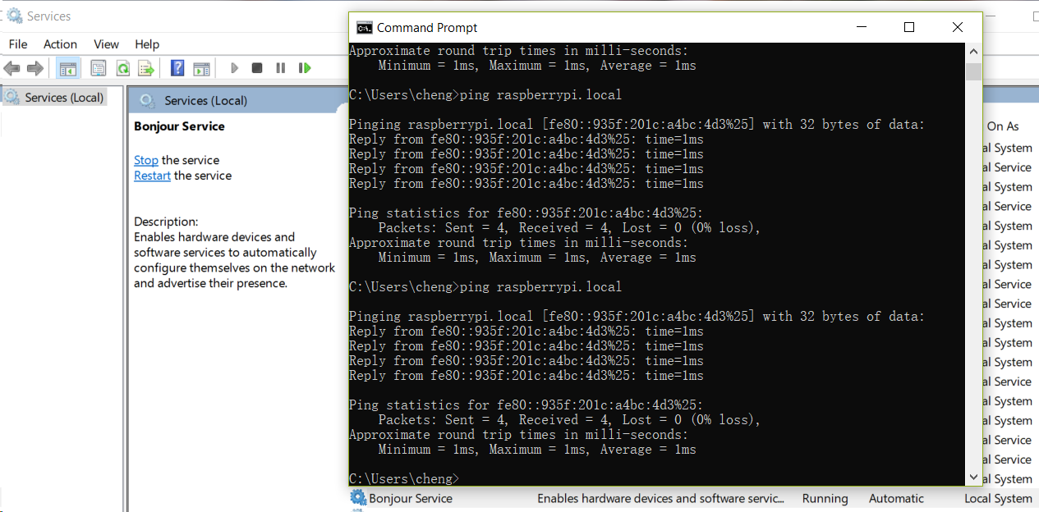Click the Command Prompt title text

(x=427, y=28)
